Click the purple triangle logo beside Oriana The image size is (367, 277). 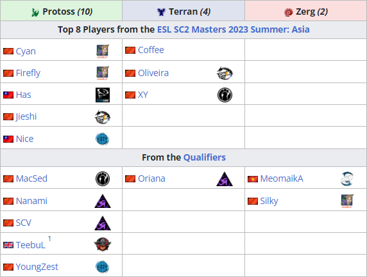coord(225,179)
